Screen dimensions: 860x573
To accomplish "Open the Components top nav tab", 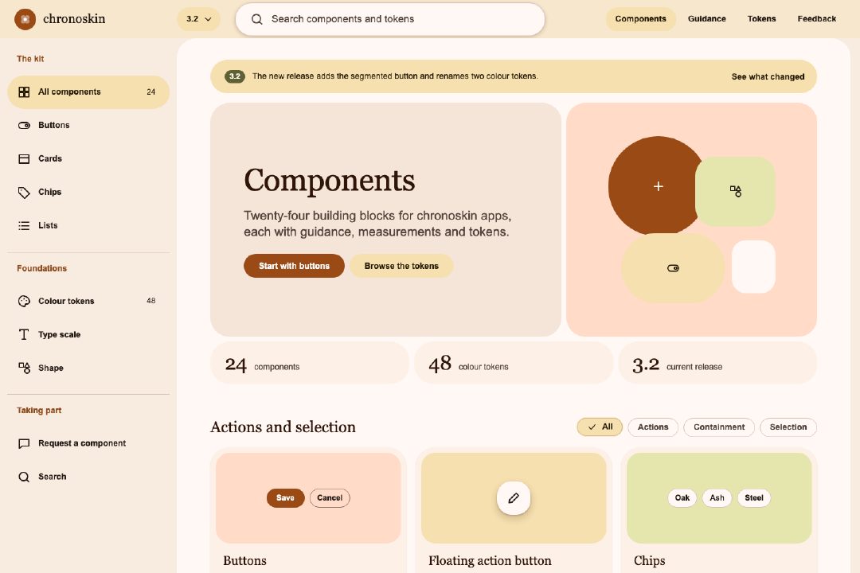I will [x=640, y=19].
